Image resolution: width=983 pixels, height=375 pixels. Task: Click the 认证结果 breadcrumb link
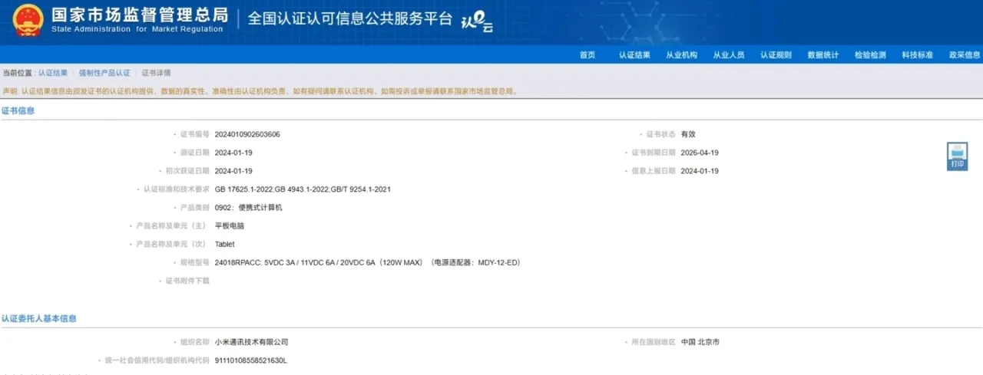pos(53,73)
